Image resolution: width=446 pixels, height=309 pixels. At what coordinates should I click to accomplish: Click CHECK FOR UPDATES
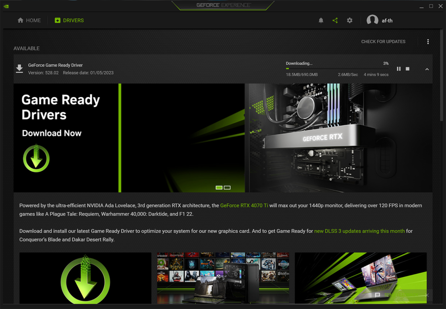click(383, 41)
